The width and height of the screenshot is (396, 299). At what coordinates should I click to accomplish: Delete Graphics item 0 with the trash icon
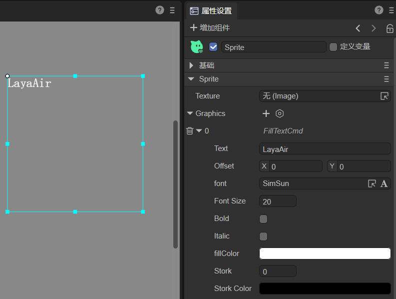point(190,131)
